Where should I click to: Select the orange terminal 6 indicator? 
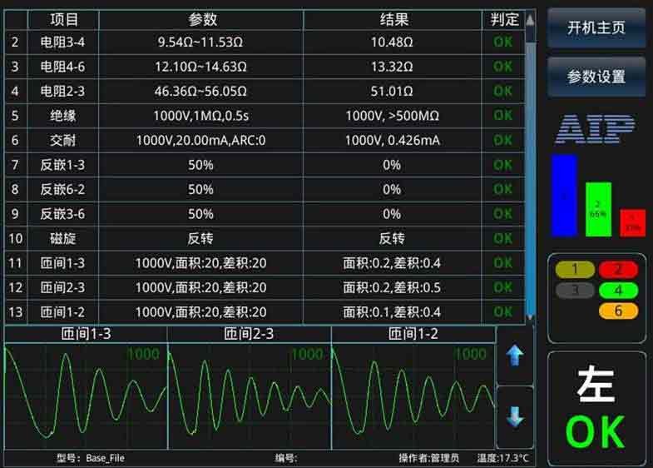point(618,311)
